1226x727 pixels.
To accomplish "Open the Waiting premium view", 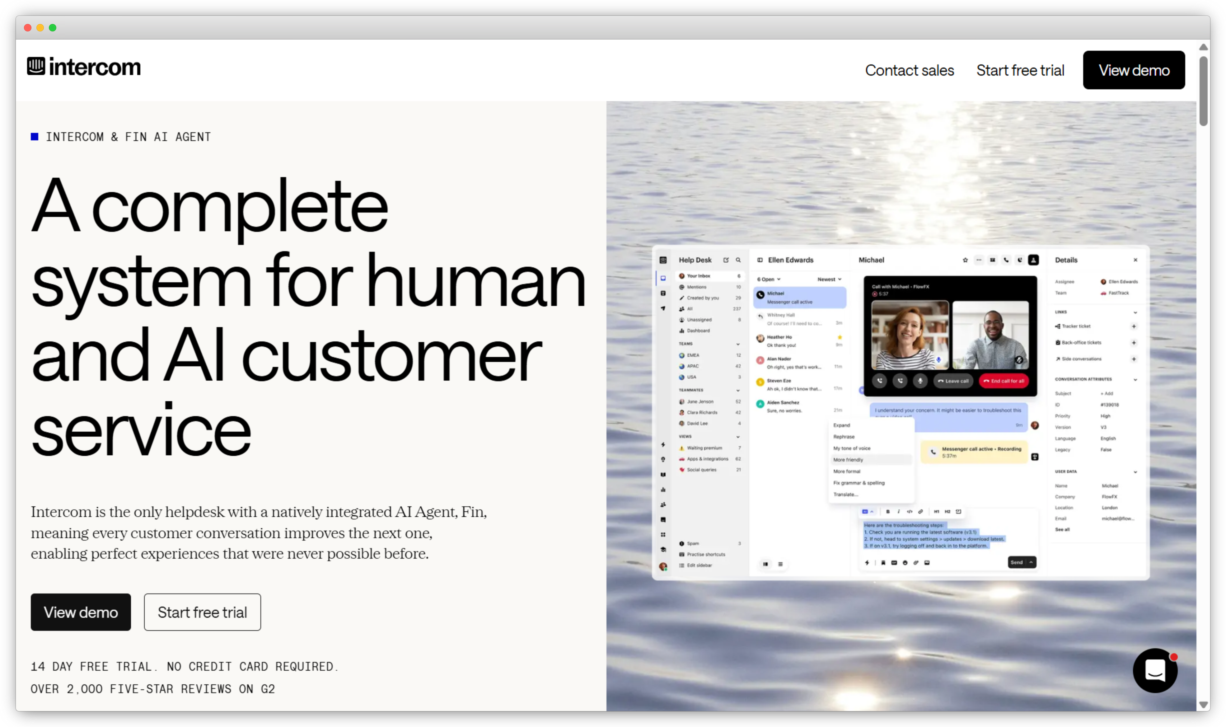I will (x=710, y=448).
